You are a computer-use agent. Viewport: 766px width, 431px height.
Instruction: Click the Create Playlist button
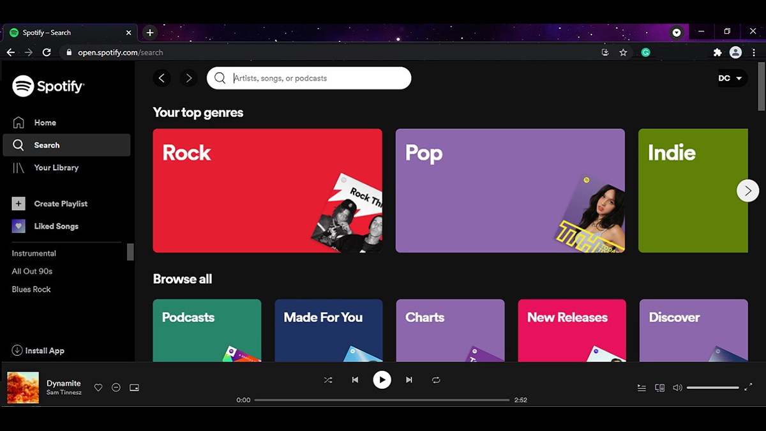point(50,204)
